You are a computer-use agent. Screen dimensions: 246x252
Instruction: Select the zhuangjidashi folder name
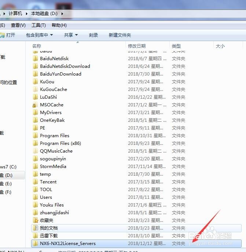54,213
